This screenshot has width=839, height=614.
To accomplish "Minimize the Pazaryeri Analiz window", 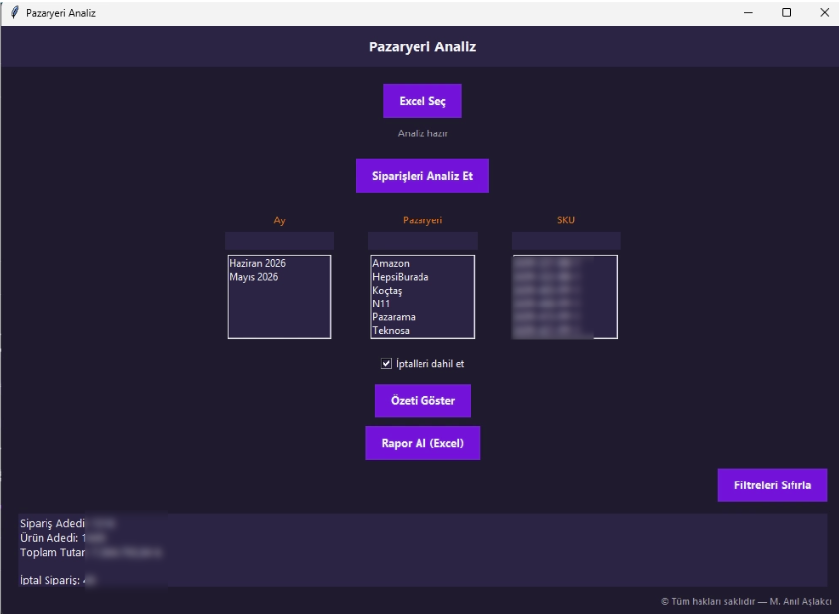I will [x=748, y=12].
